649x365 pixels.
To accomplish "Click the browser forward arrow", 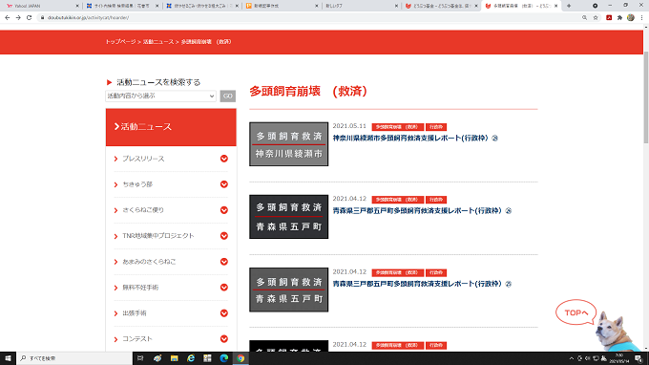I will pos(18,18).
